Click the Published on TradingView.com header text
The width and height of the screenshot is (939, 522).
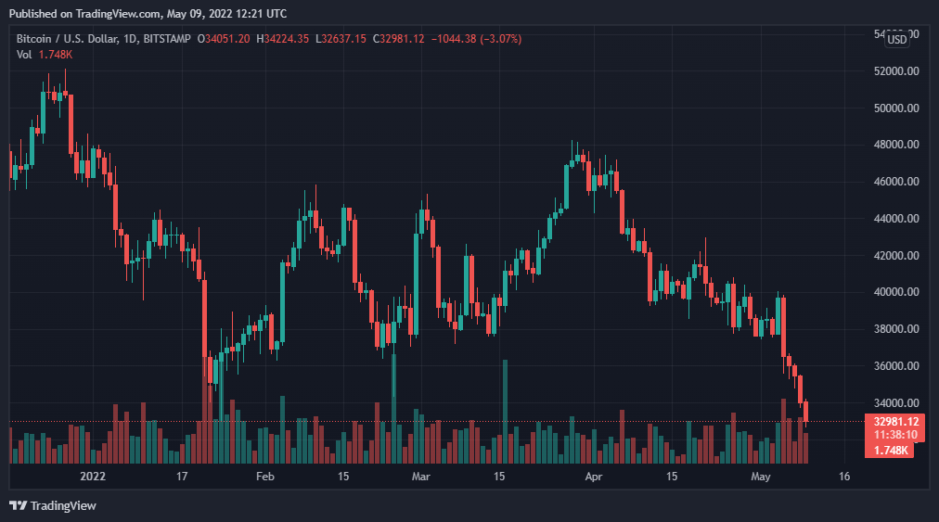[x=148, y=14]
